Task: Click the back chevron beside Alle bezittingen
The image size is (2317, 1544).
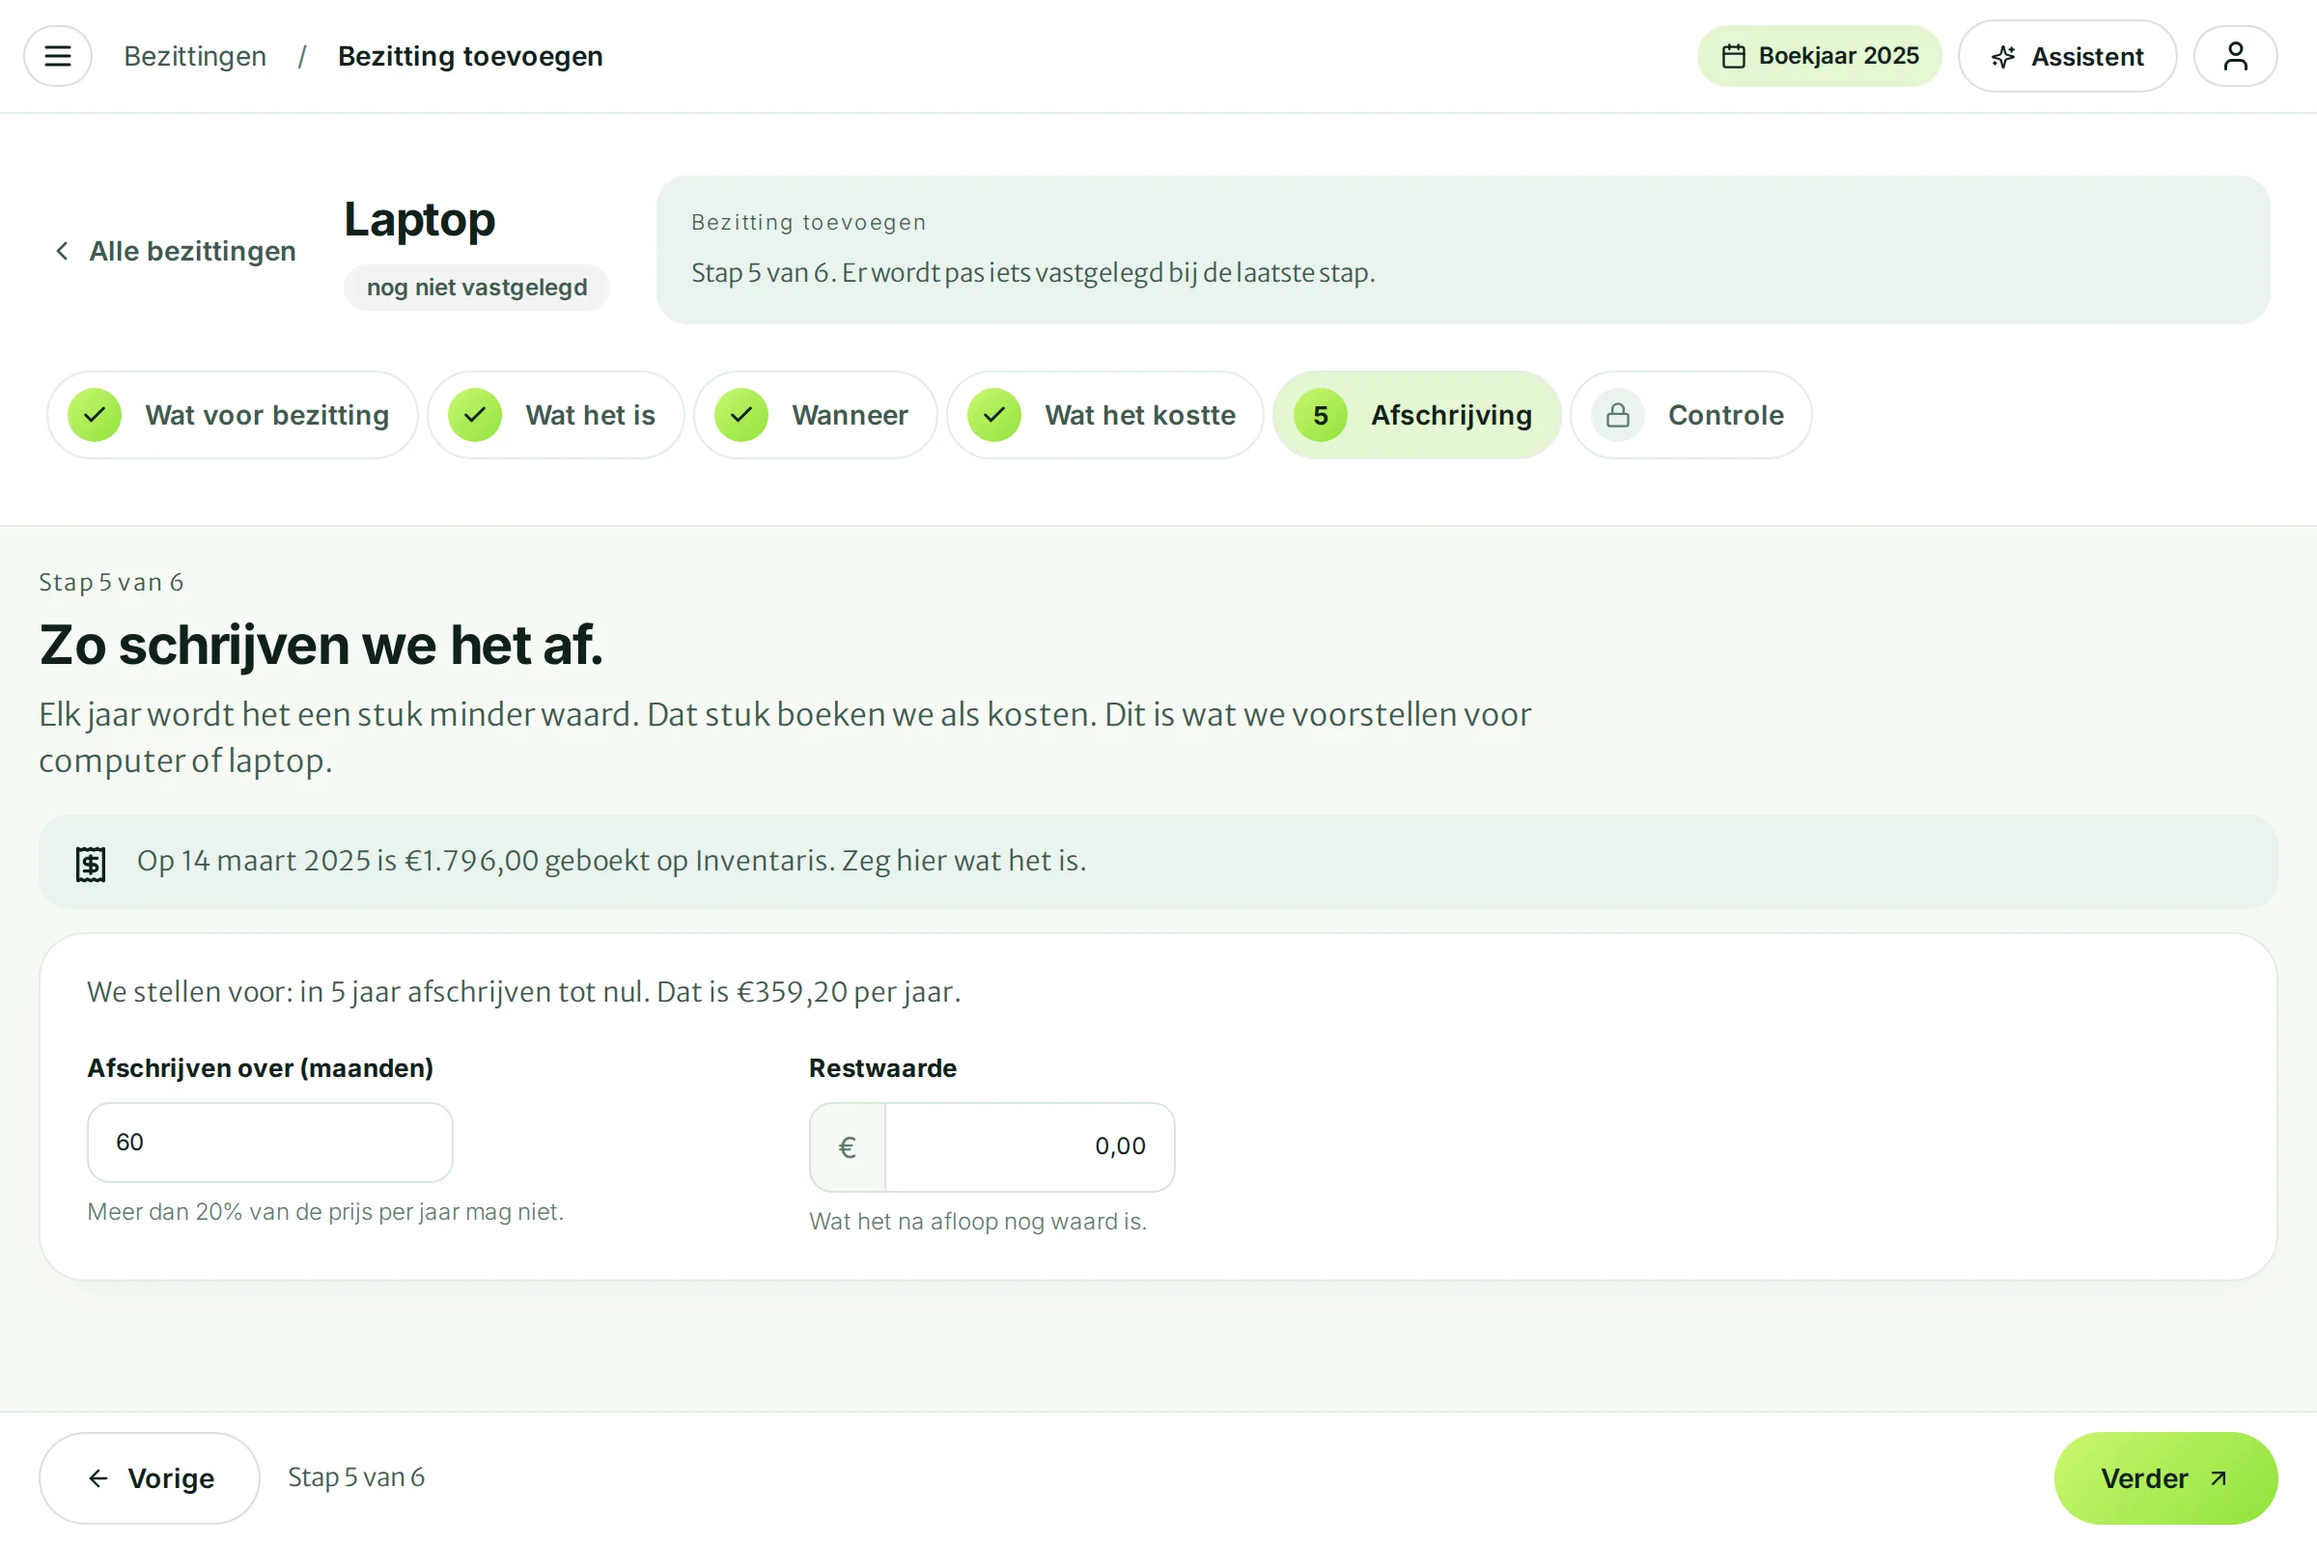Action: [x=62, y=251]
